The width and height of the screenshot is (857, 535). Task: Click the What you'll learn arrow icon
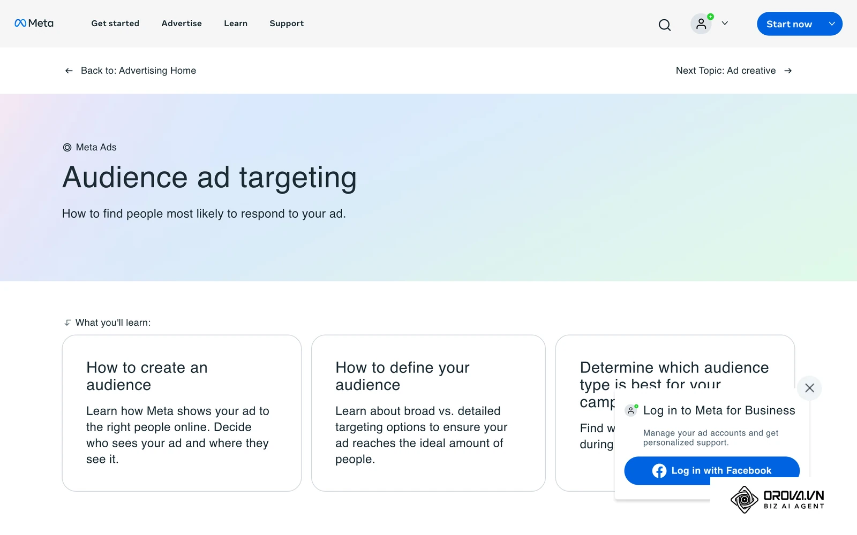click(x=67, y=323)
